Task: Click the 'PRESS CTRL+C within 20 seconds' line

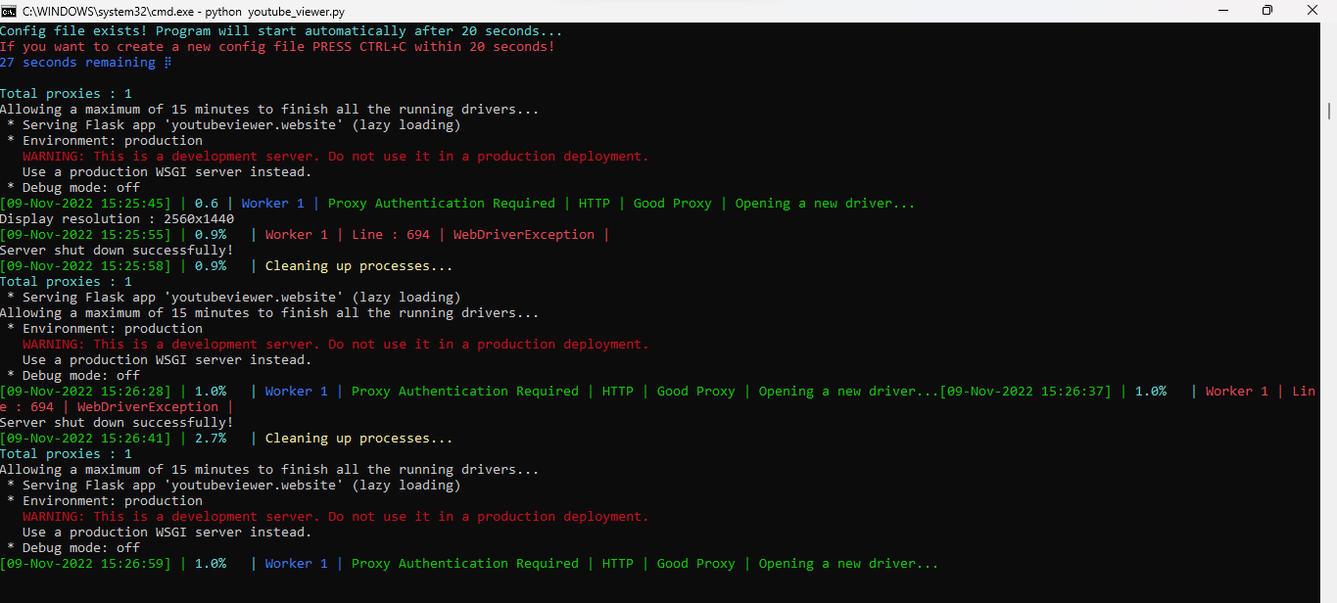Action: tap(277, 47)
